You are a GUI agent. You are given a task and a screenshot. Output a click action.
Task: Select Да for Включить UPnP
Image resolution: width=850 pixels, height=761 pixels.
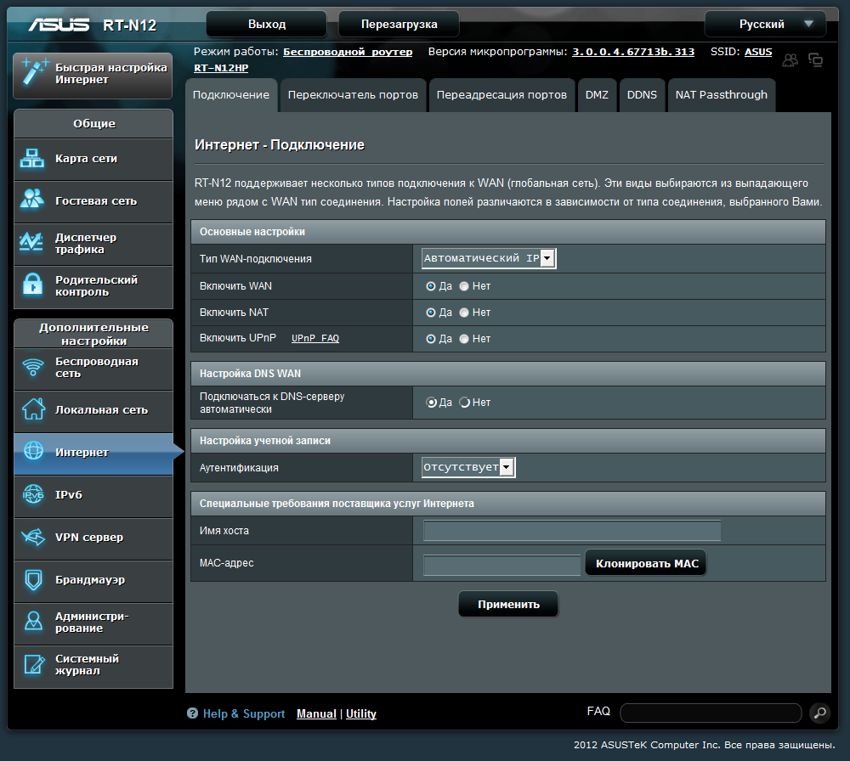pos(431,339)
